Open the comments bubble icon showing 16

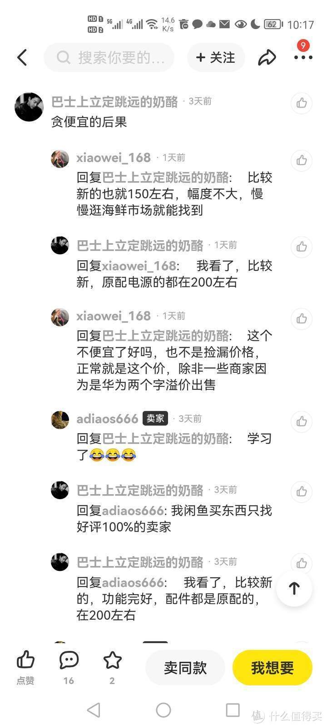click(69, 661)
